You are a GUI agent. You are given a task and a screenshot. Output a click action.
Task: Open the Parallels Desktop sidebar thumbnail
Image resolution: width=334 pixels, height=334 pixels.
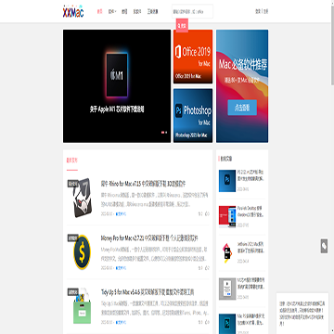[227, 215]
